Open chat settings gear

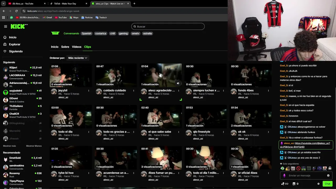(318, 184)
